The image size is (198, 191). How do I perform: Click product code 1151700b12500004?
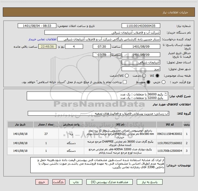coord(170,151)
